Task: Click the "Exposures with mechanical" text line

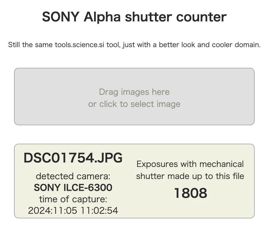Action: [x=190, y=164]
